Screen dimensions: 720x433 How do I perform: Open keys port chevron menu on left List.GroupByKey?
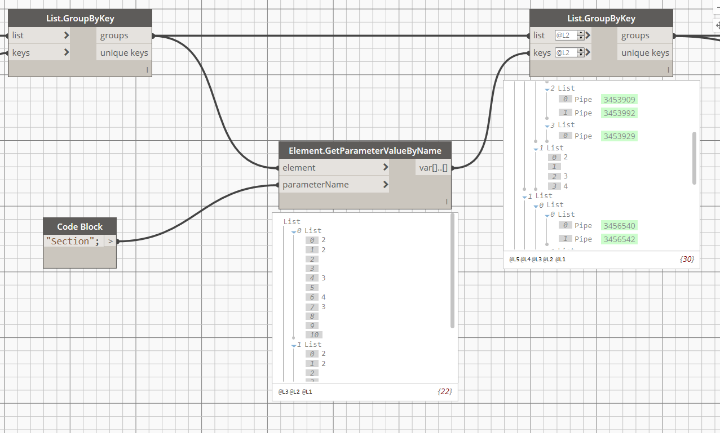(67, 53)
